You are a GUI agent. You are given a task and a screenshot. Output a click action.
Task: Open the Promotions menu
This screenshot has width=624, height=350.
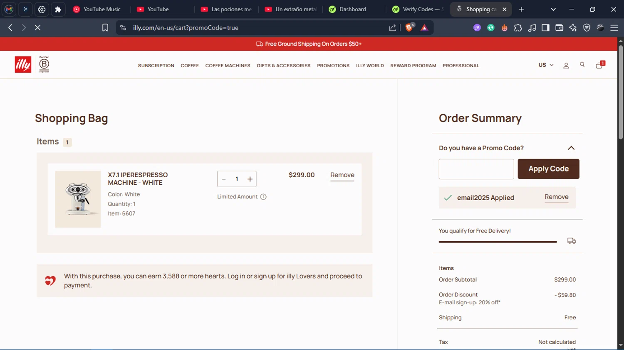point(333,66)
